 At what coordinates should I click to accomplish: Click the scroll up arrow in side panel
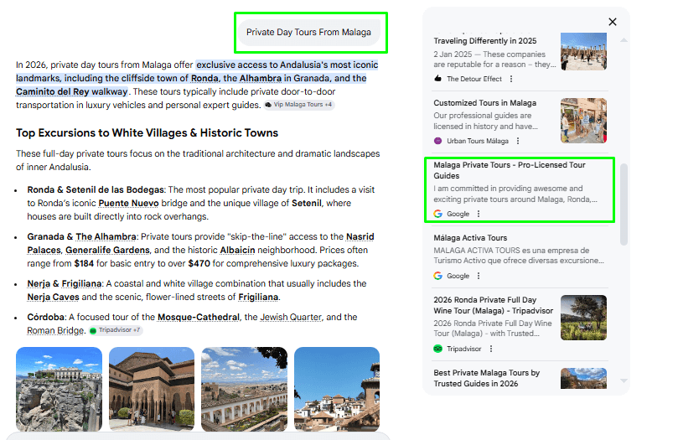(x=624, y=39)
